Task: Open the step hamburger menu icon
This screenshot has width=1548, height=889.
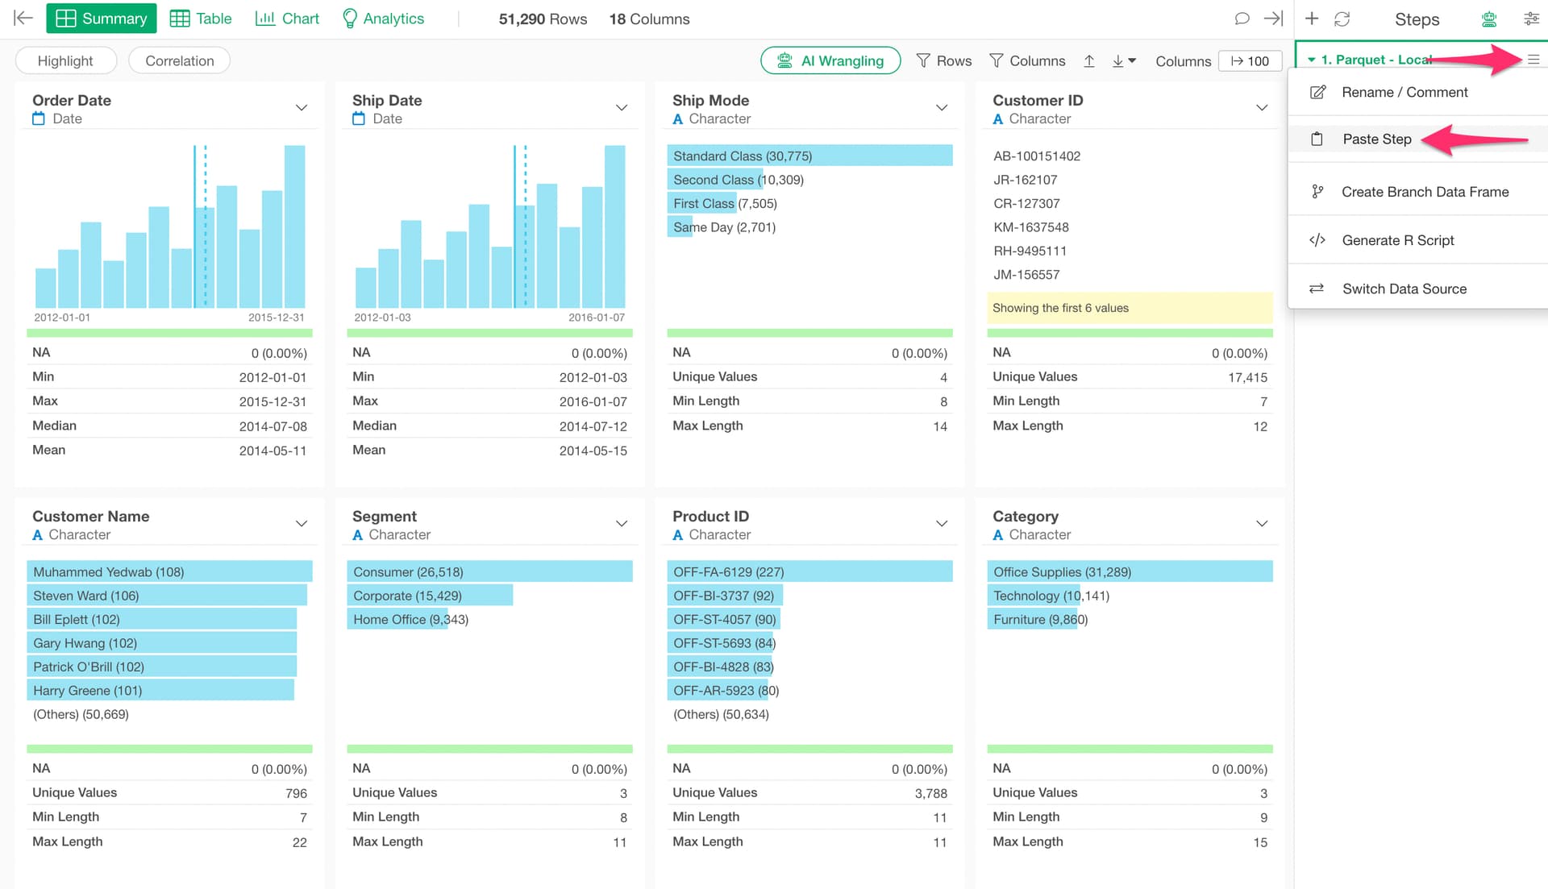Action: pyautogui.click(x=1533, y=60)
